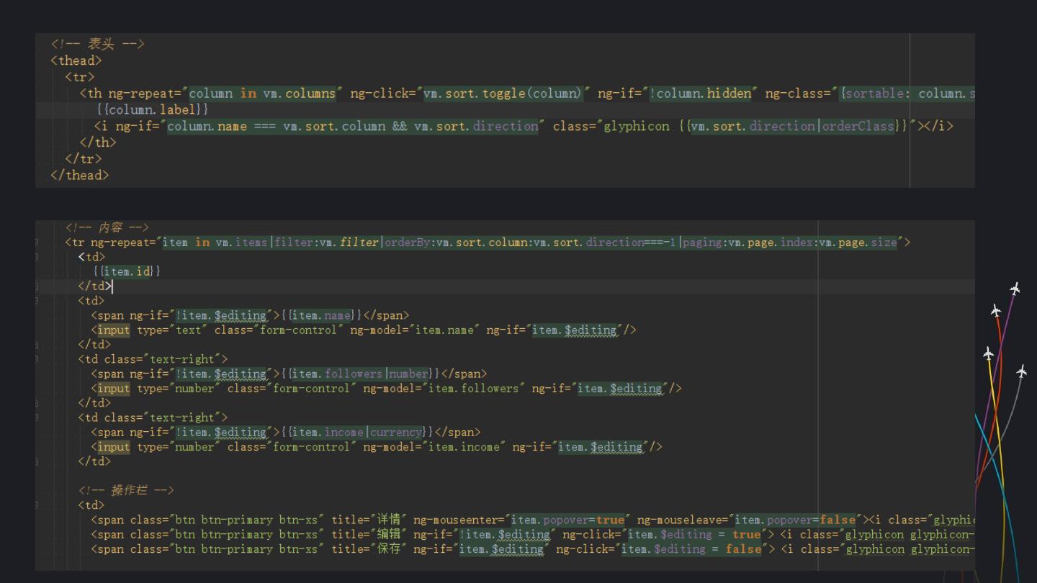Screen dimensions: 1037x583
Task: Click the {{item.income|currency}} expression
Action: point(357,432)
